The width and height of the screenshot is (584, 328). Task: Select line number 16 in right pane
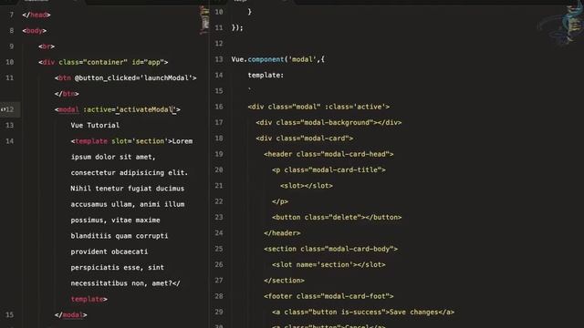coord(219,107)
